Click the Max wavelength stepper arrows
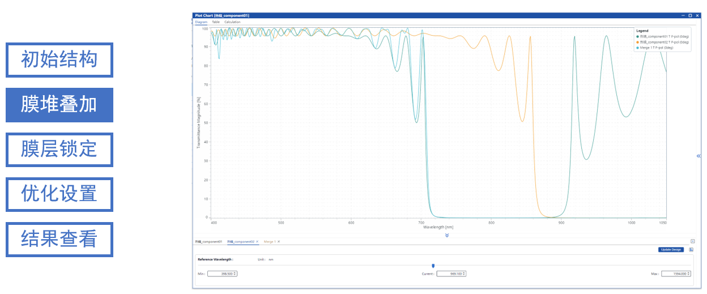 (x=688, y=274)
